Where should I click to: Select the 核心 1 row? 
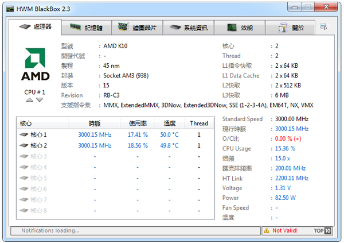pos(115,134)
